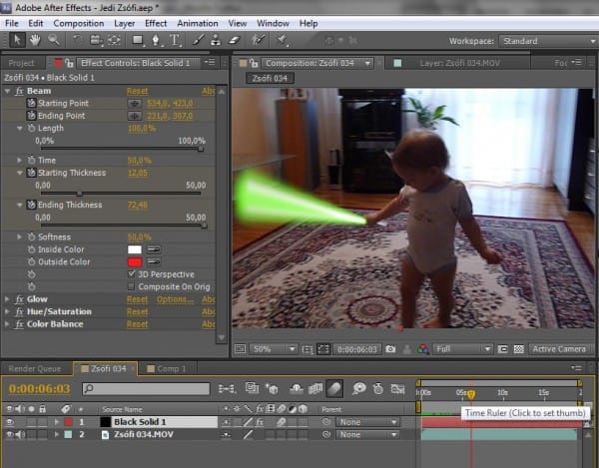Hide the Black Solid 1 layer
The image size is (599, 468).
10,422
